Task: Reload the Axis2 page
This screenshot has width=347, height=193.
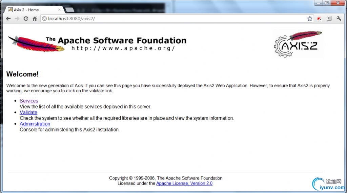Action: pyautogui.click(x=26, y=19)
